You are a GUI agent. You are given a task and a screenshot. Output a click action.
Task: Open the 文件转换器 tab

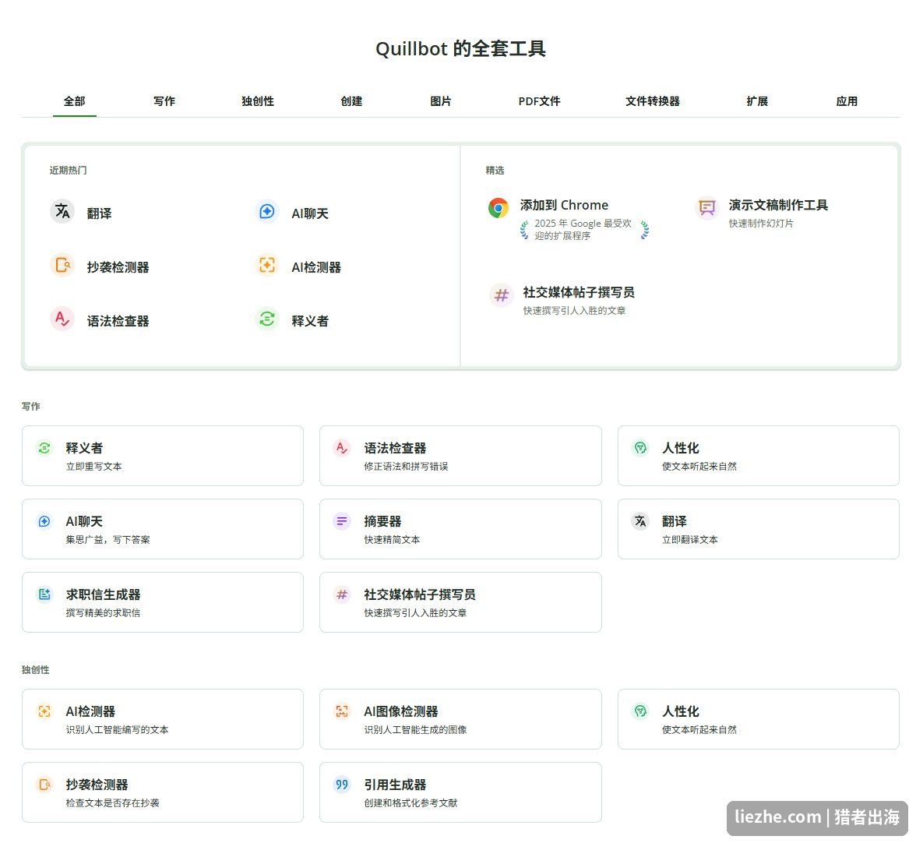click(x=653, y=101)
